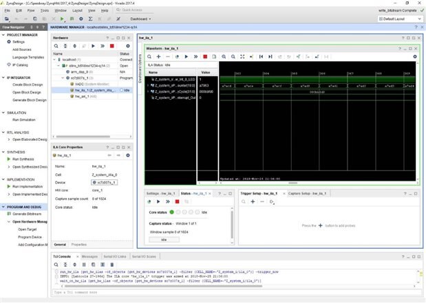
Task: Open the Waveform settings gear icon
Action: click(414, 56)
